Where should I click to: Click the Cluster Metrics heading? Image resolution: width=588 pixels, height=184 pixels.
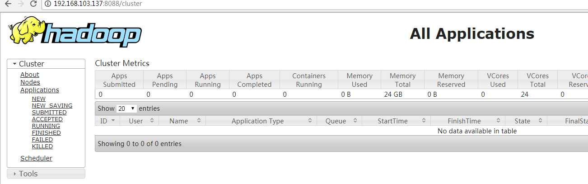(x=122, y=63)
